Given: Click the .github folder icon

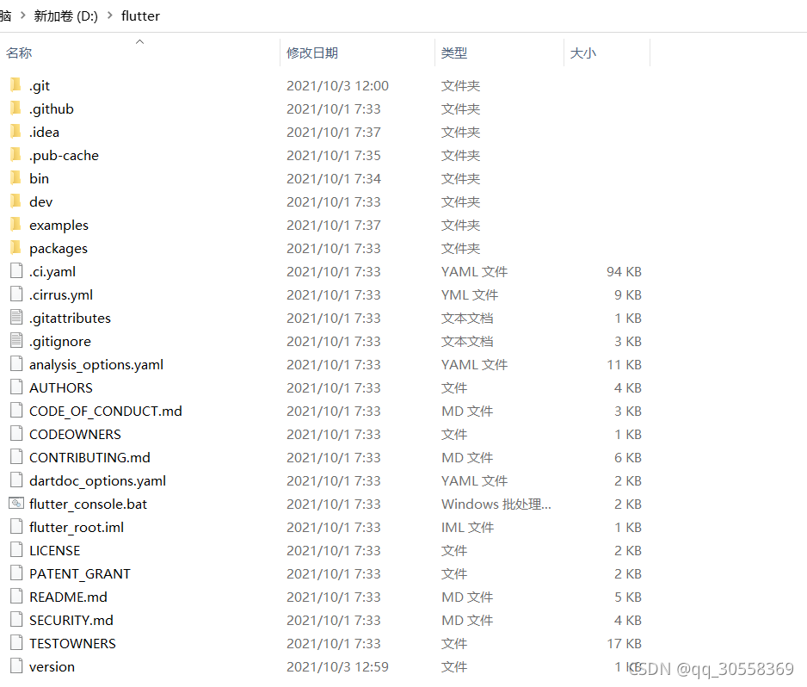Looking at the screenshot, I should [x=16, y=108].
